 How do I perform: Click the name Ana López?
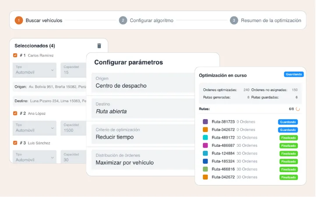coord(37,114)
